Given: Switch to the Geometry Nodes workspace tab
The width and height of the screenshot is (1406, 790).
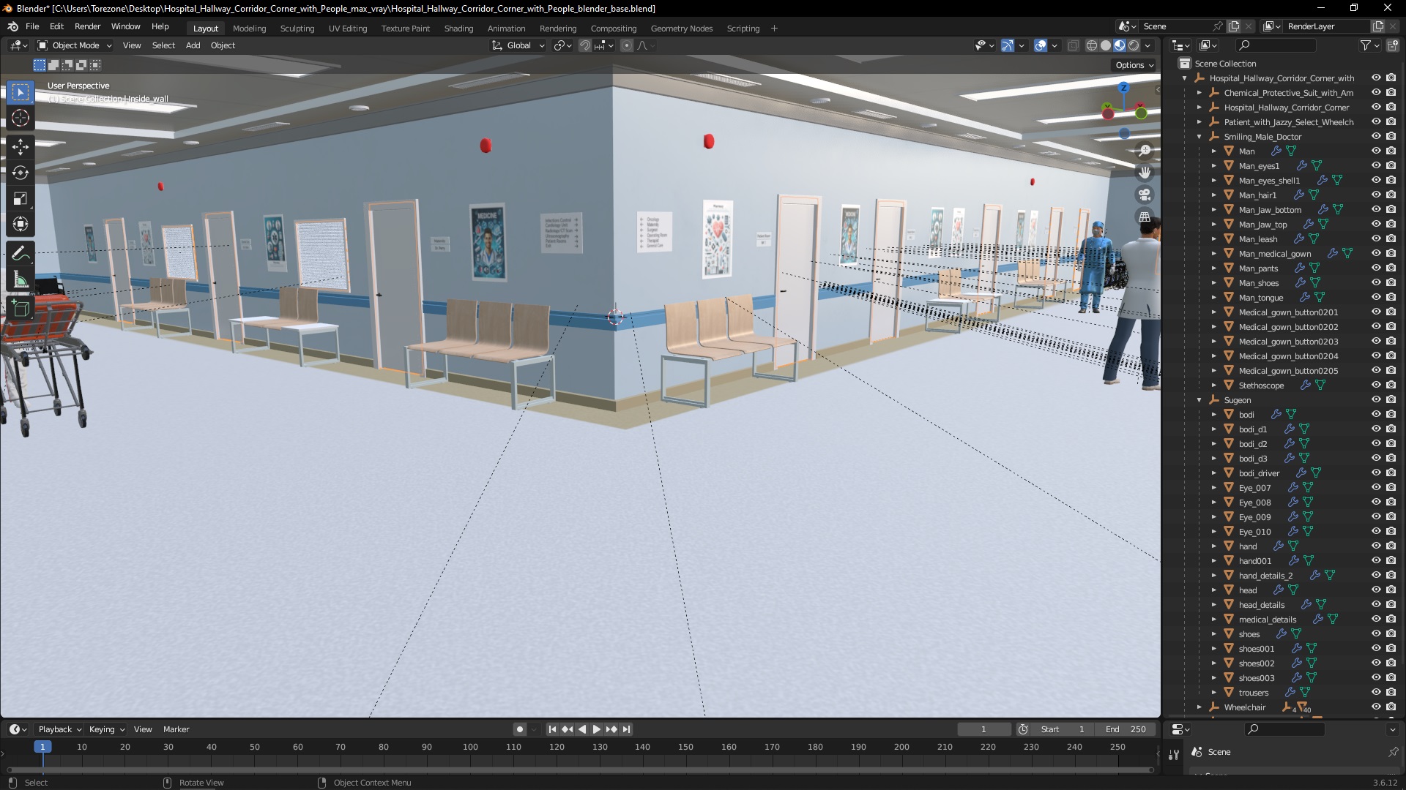Looking at the screenshot, I should point(681,29).
